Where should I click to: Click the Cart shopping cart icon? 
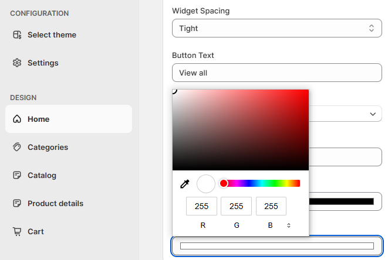point(17,232)
